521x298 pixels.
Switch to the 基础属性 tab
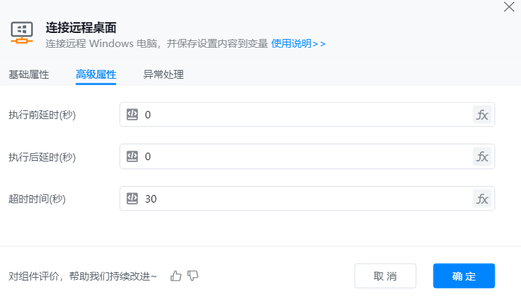pos(29,75)
